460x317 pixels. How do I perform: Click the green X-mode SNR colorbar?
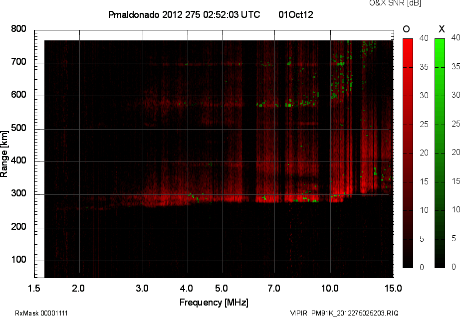pyautogui.click(x=440, y=153)
